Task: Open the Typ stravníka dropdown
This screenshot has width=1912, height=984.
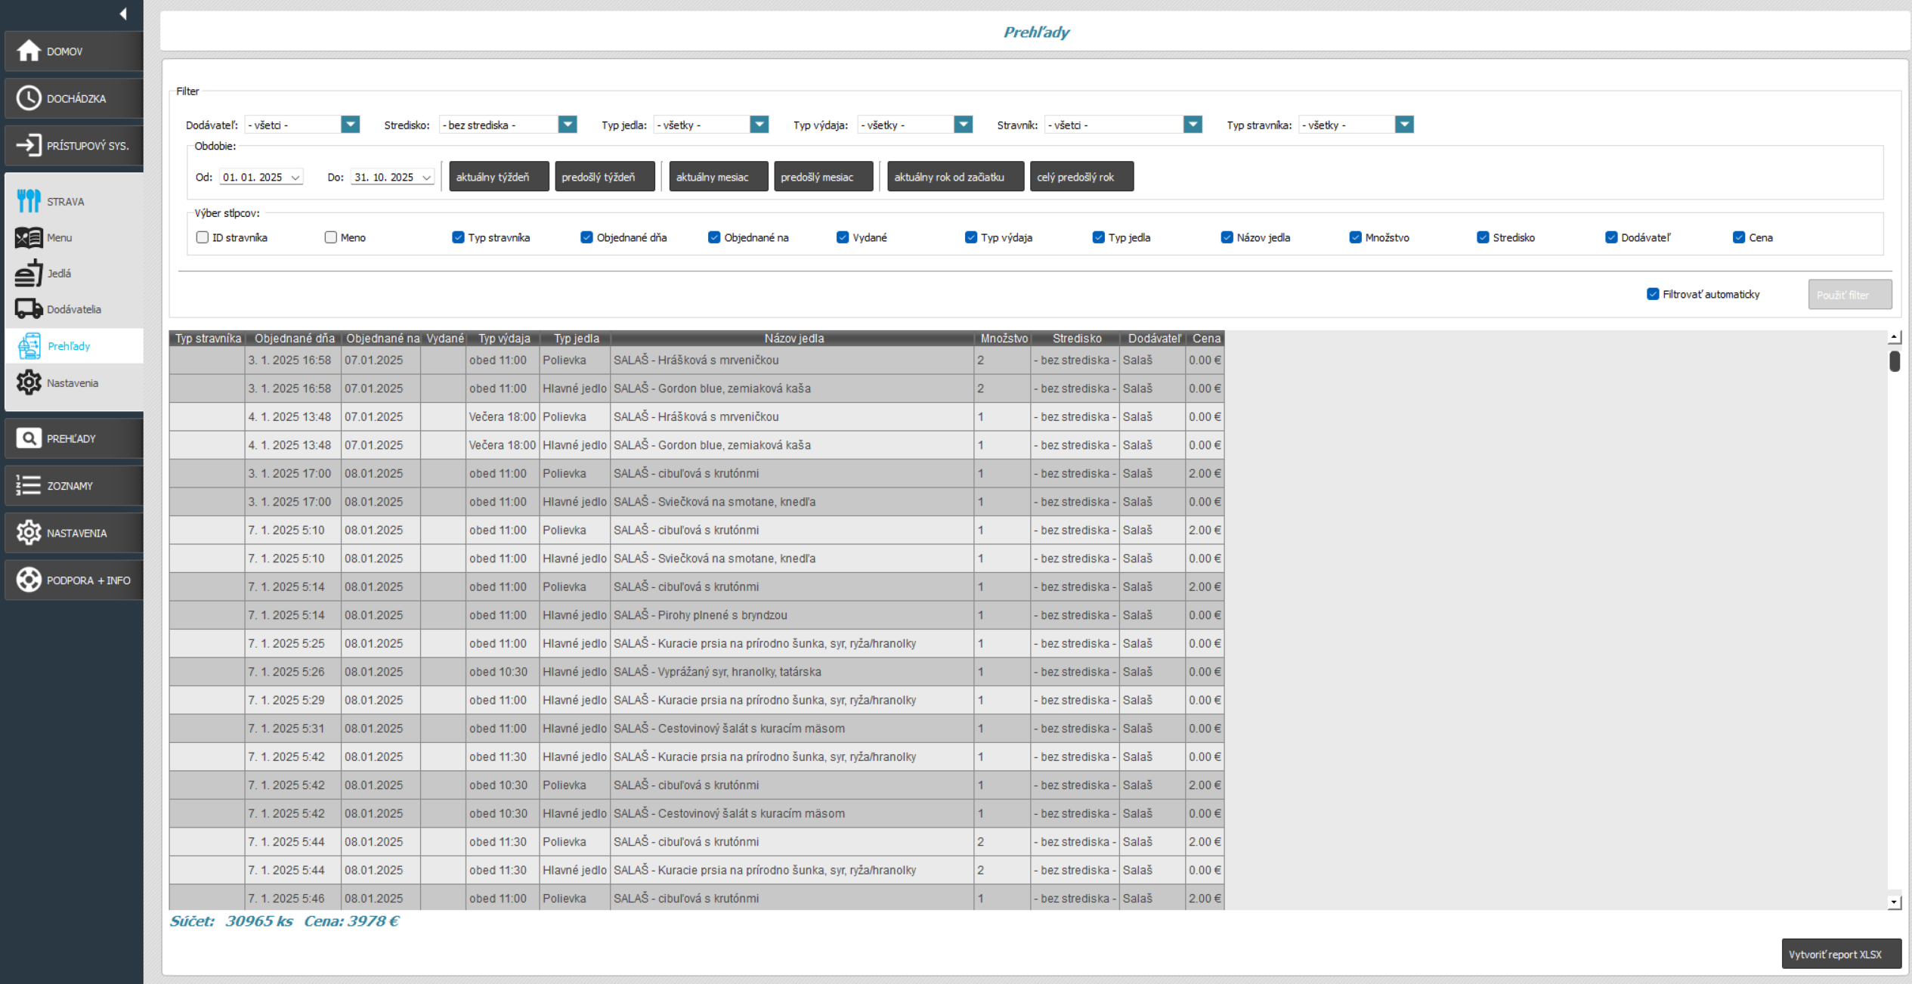Action: click(x=1403, y=125)
